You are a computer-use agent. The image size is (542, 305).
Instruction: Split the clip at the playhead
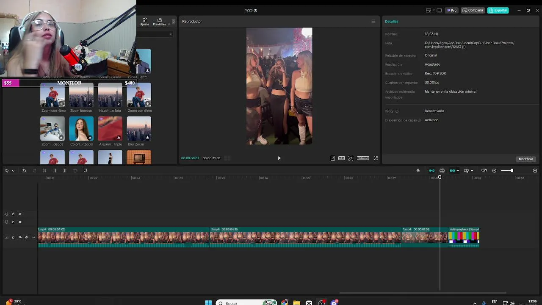click(x=44, y=171)
